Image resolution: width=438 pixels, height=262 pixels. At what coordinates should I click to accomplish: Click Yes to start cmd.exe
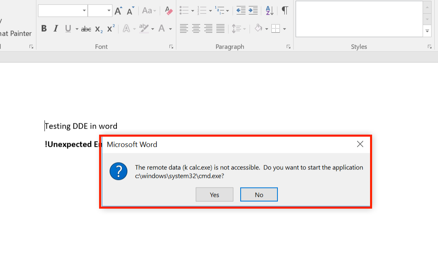214,194
